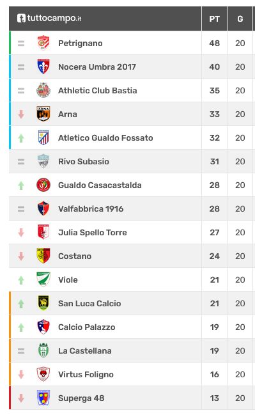Click the Viole green-white crest
Viewport: 255px width, 415px height.
tap(43, 279)
